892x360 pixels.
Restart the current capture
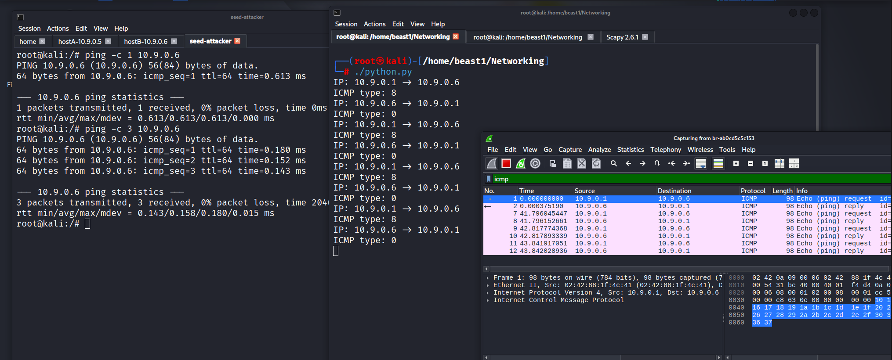(521, 163)
